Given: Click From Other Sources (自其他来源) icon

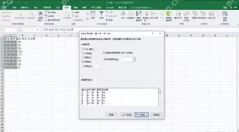Looking at the screenshot, I should 20,15.
